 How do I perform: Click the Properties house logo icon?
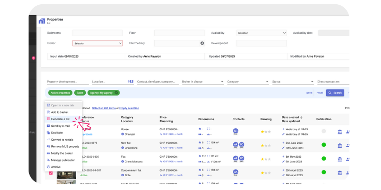(x=42, y=21)
